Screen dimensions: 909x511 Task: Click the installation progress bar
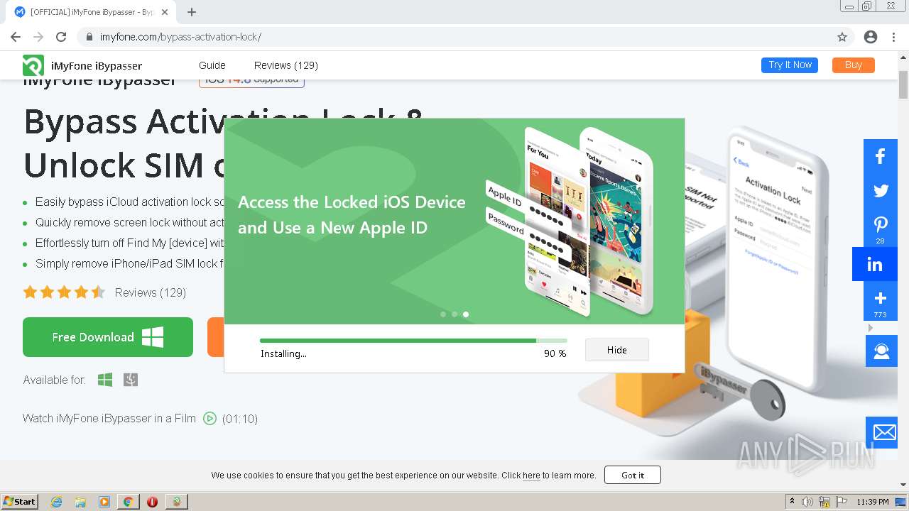pyautogui.click(x=413, y=341)
